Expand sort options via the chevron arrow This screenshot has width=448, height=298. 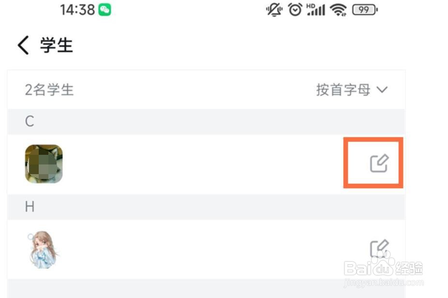pyautogui.click(x=382, y=89)
